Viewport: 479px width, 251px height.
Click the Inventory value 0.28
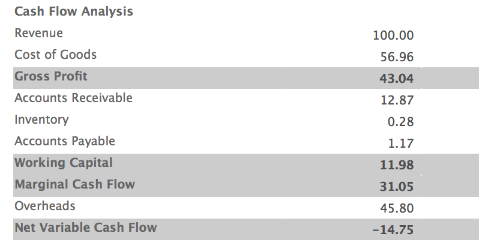point(401,122)
